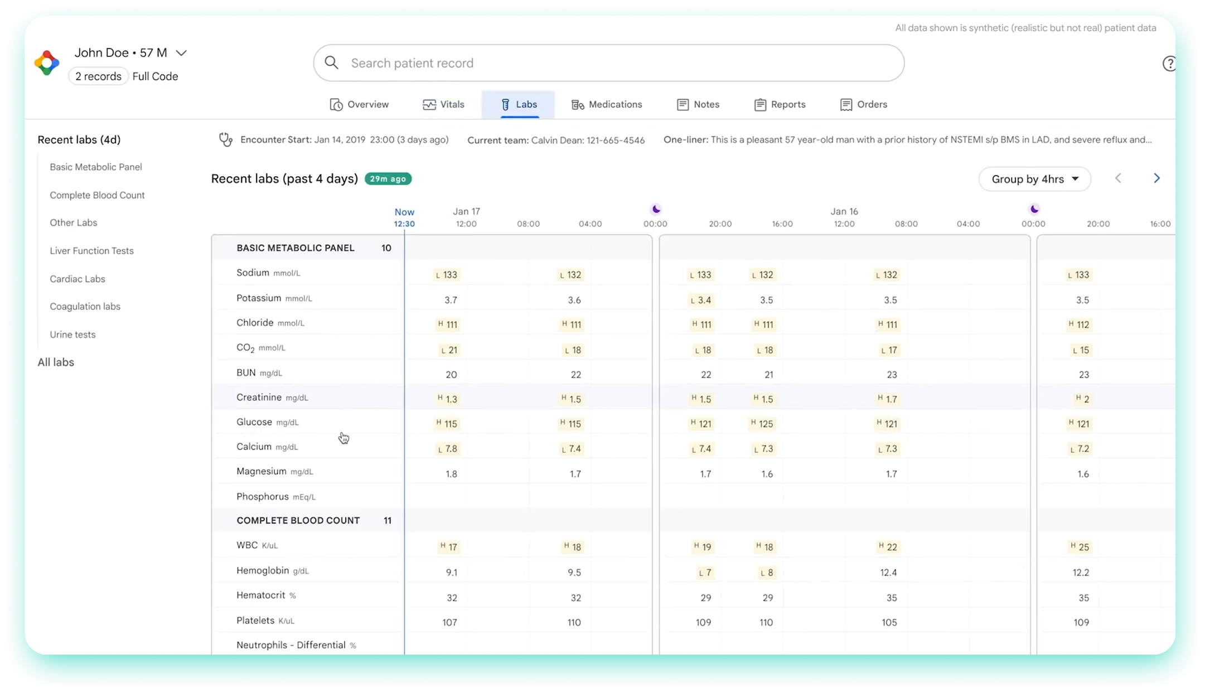Click the search magnifier icon
Viewport: 1205px width, 693px height.
point(332,63)
